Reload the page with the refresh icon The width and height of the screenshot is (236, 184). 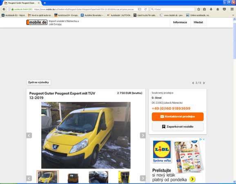point(145,9)
